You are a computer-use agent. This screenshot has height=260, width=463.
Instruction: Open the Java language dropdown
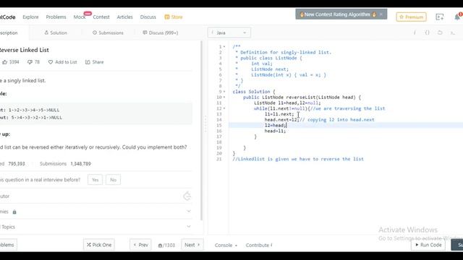click(x=229, y=32)
